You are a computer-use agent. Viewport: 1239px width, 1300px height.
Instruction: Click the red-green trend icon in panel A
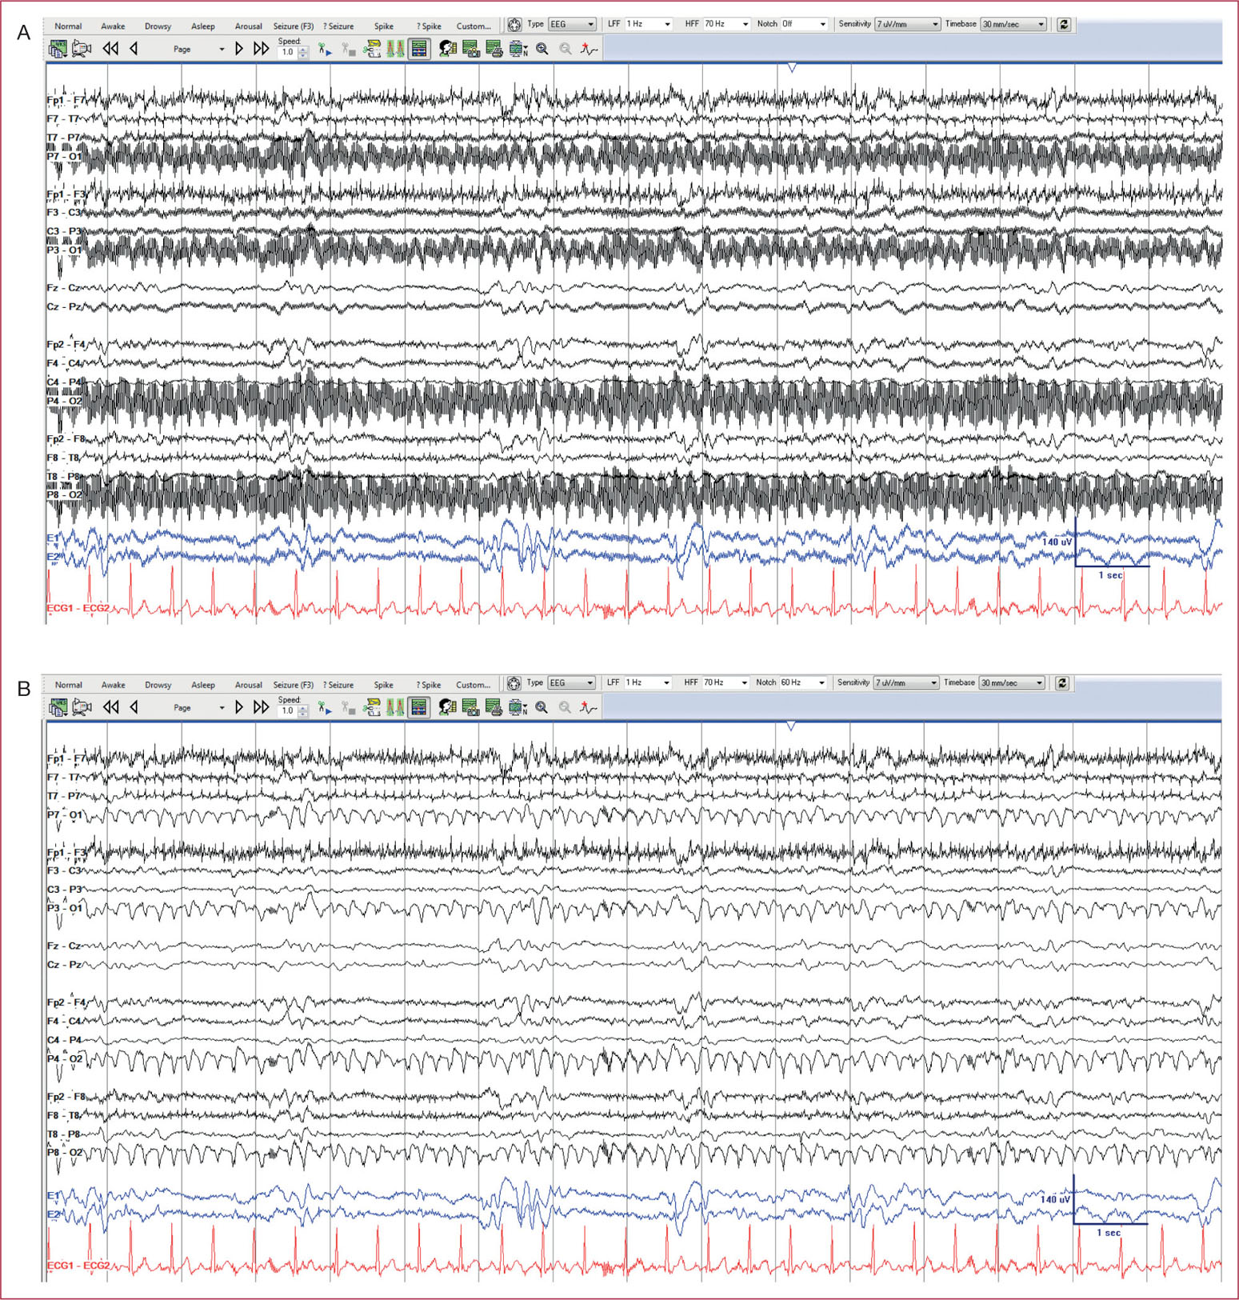(x=395, y=49)
